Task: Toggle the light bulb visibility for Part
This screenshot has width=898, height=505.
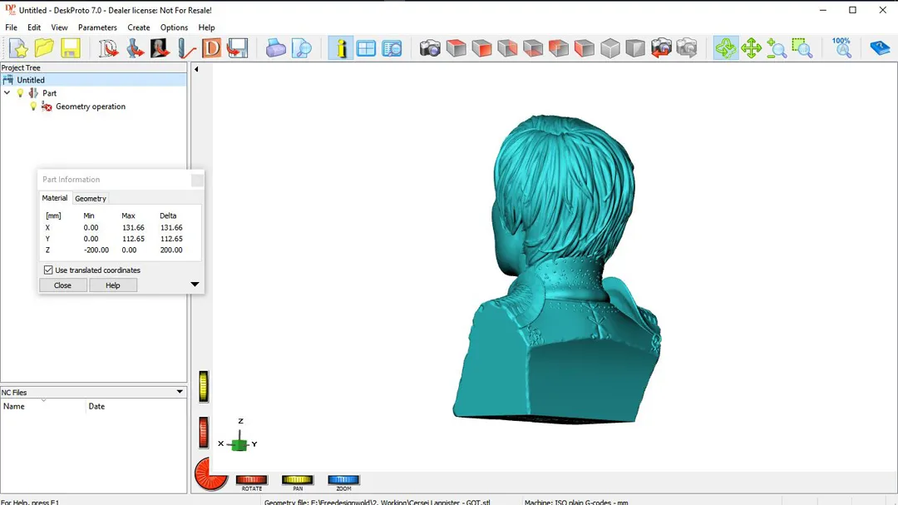Action: [20, 93]
